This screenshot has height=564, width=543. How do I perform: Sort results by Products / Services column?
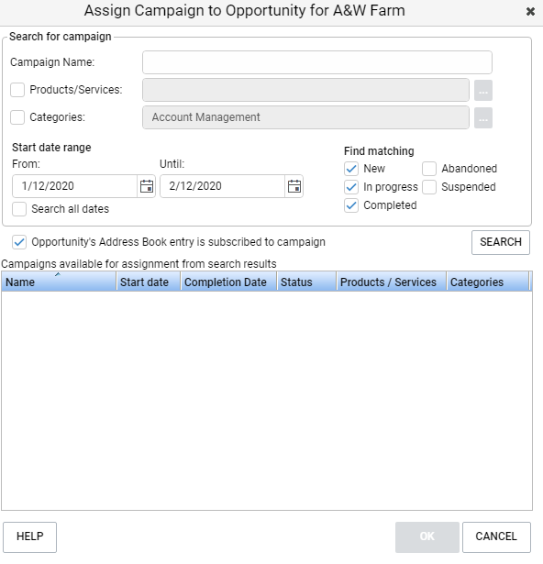coord(391,282)
